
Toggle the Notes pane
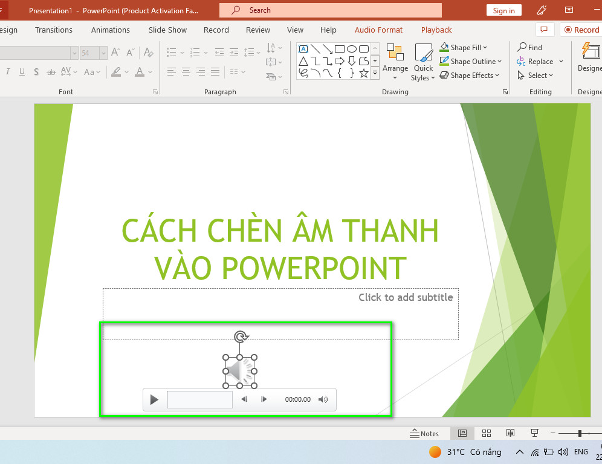point(424,434)
